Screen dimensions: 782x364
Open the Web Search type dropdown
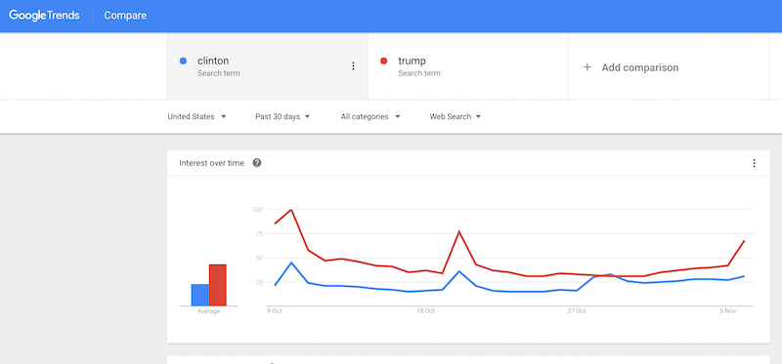(456, 116)
